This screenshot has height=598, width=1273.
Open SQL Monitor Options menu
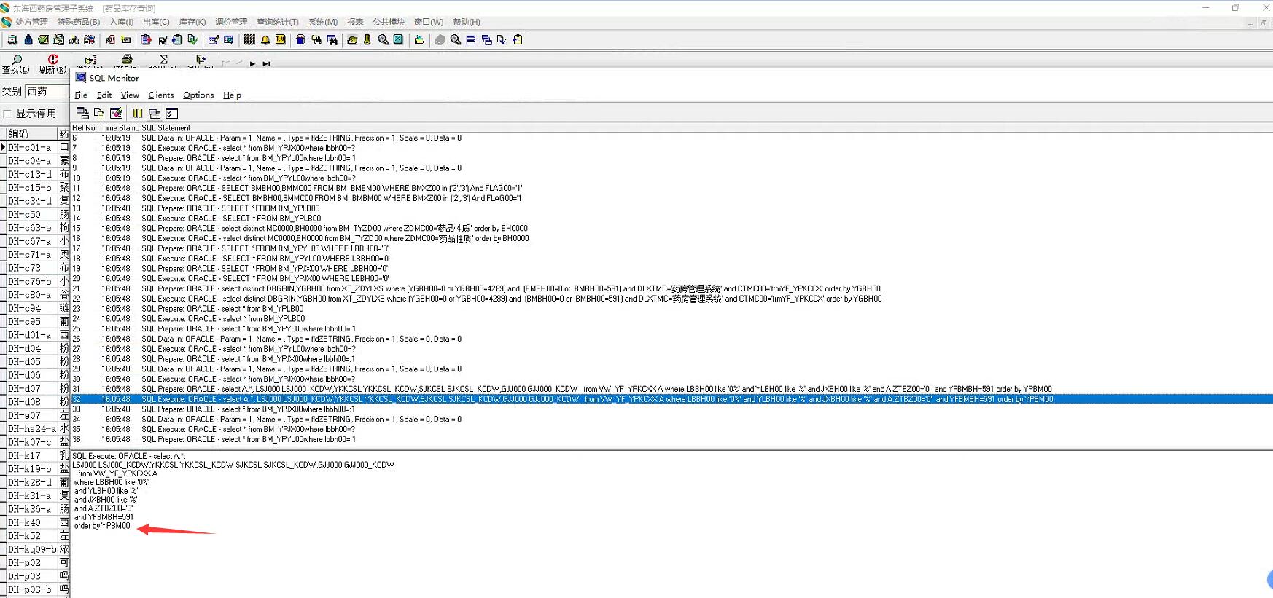coord(198,95)
